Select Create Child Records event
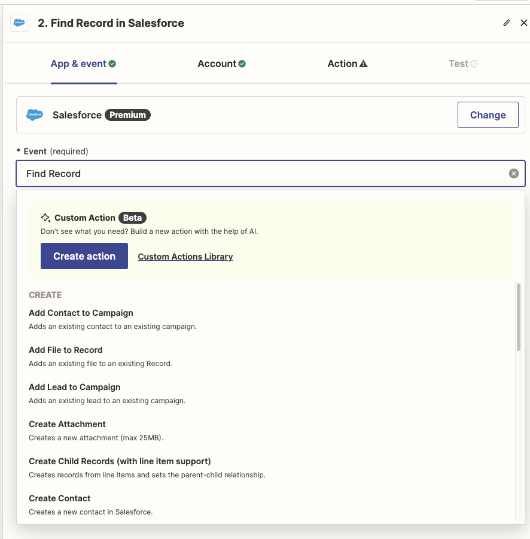Viewport: 530px width, 539px height. [270, 468]
